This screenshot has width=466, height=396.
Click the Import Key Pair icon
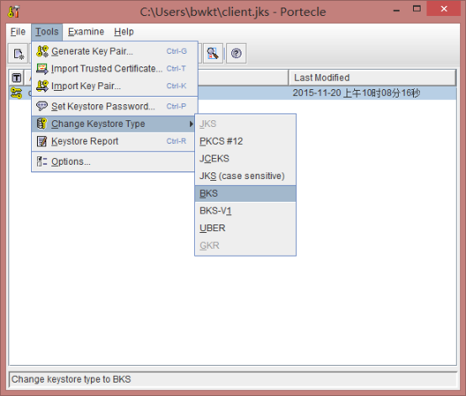pyautogui.click(x=42, y=86)
